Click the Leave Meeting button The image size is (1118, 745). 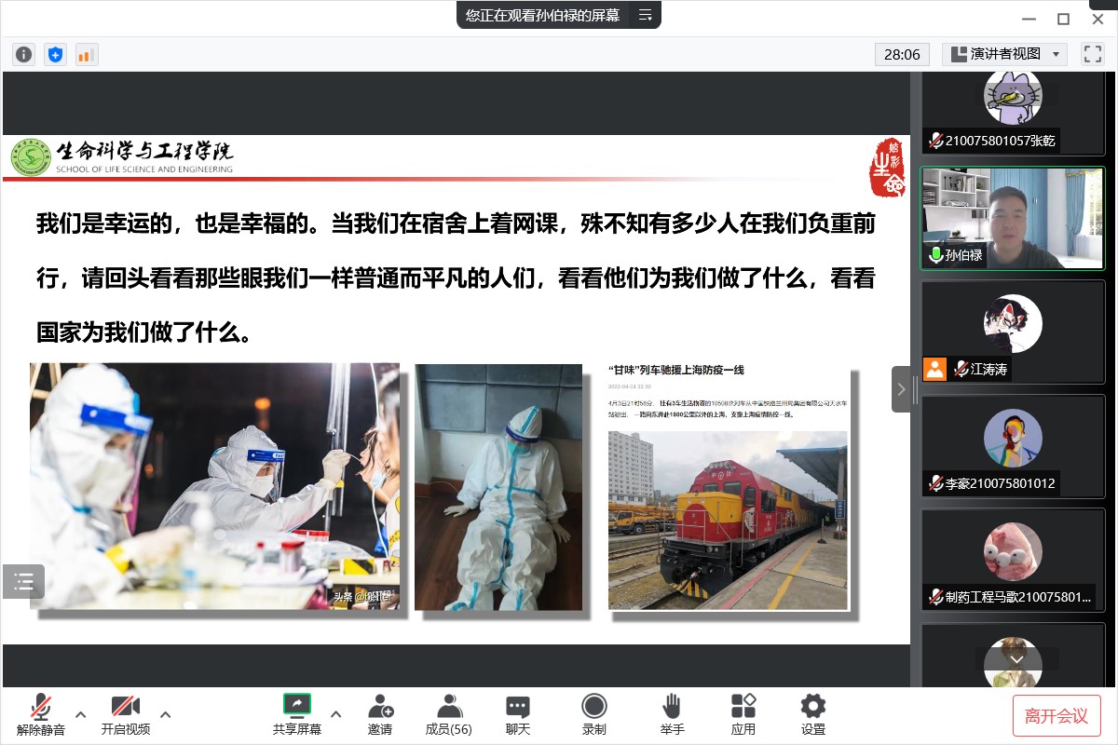coord(1057,715)
